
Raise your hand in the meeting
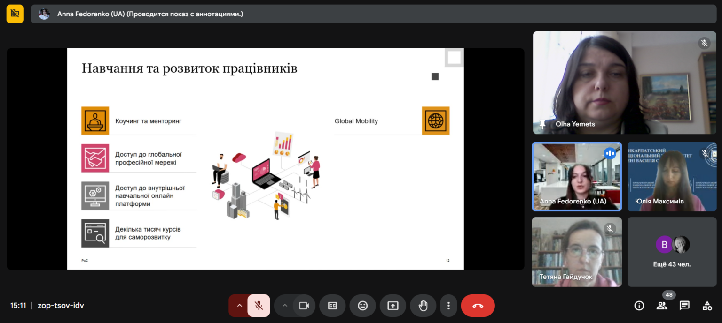coord(423,306)
